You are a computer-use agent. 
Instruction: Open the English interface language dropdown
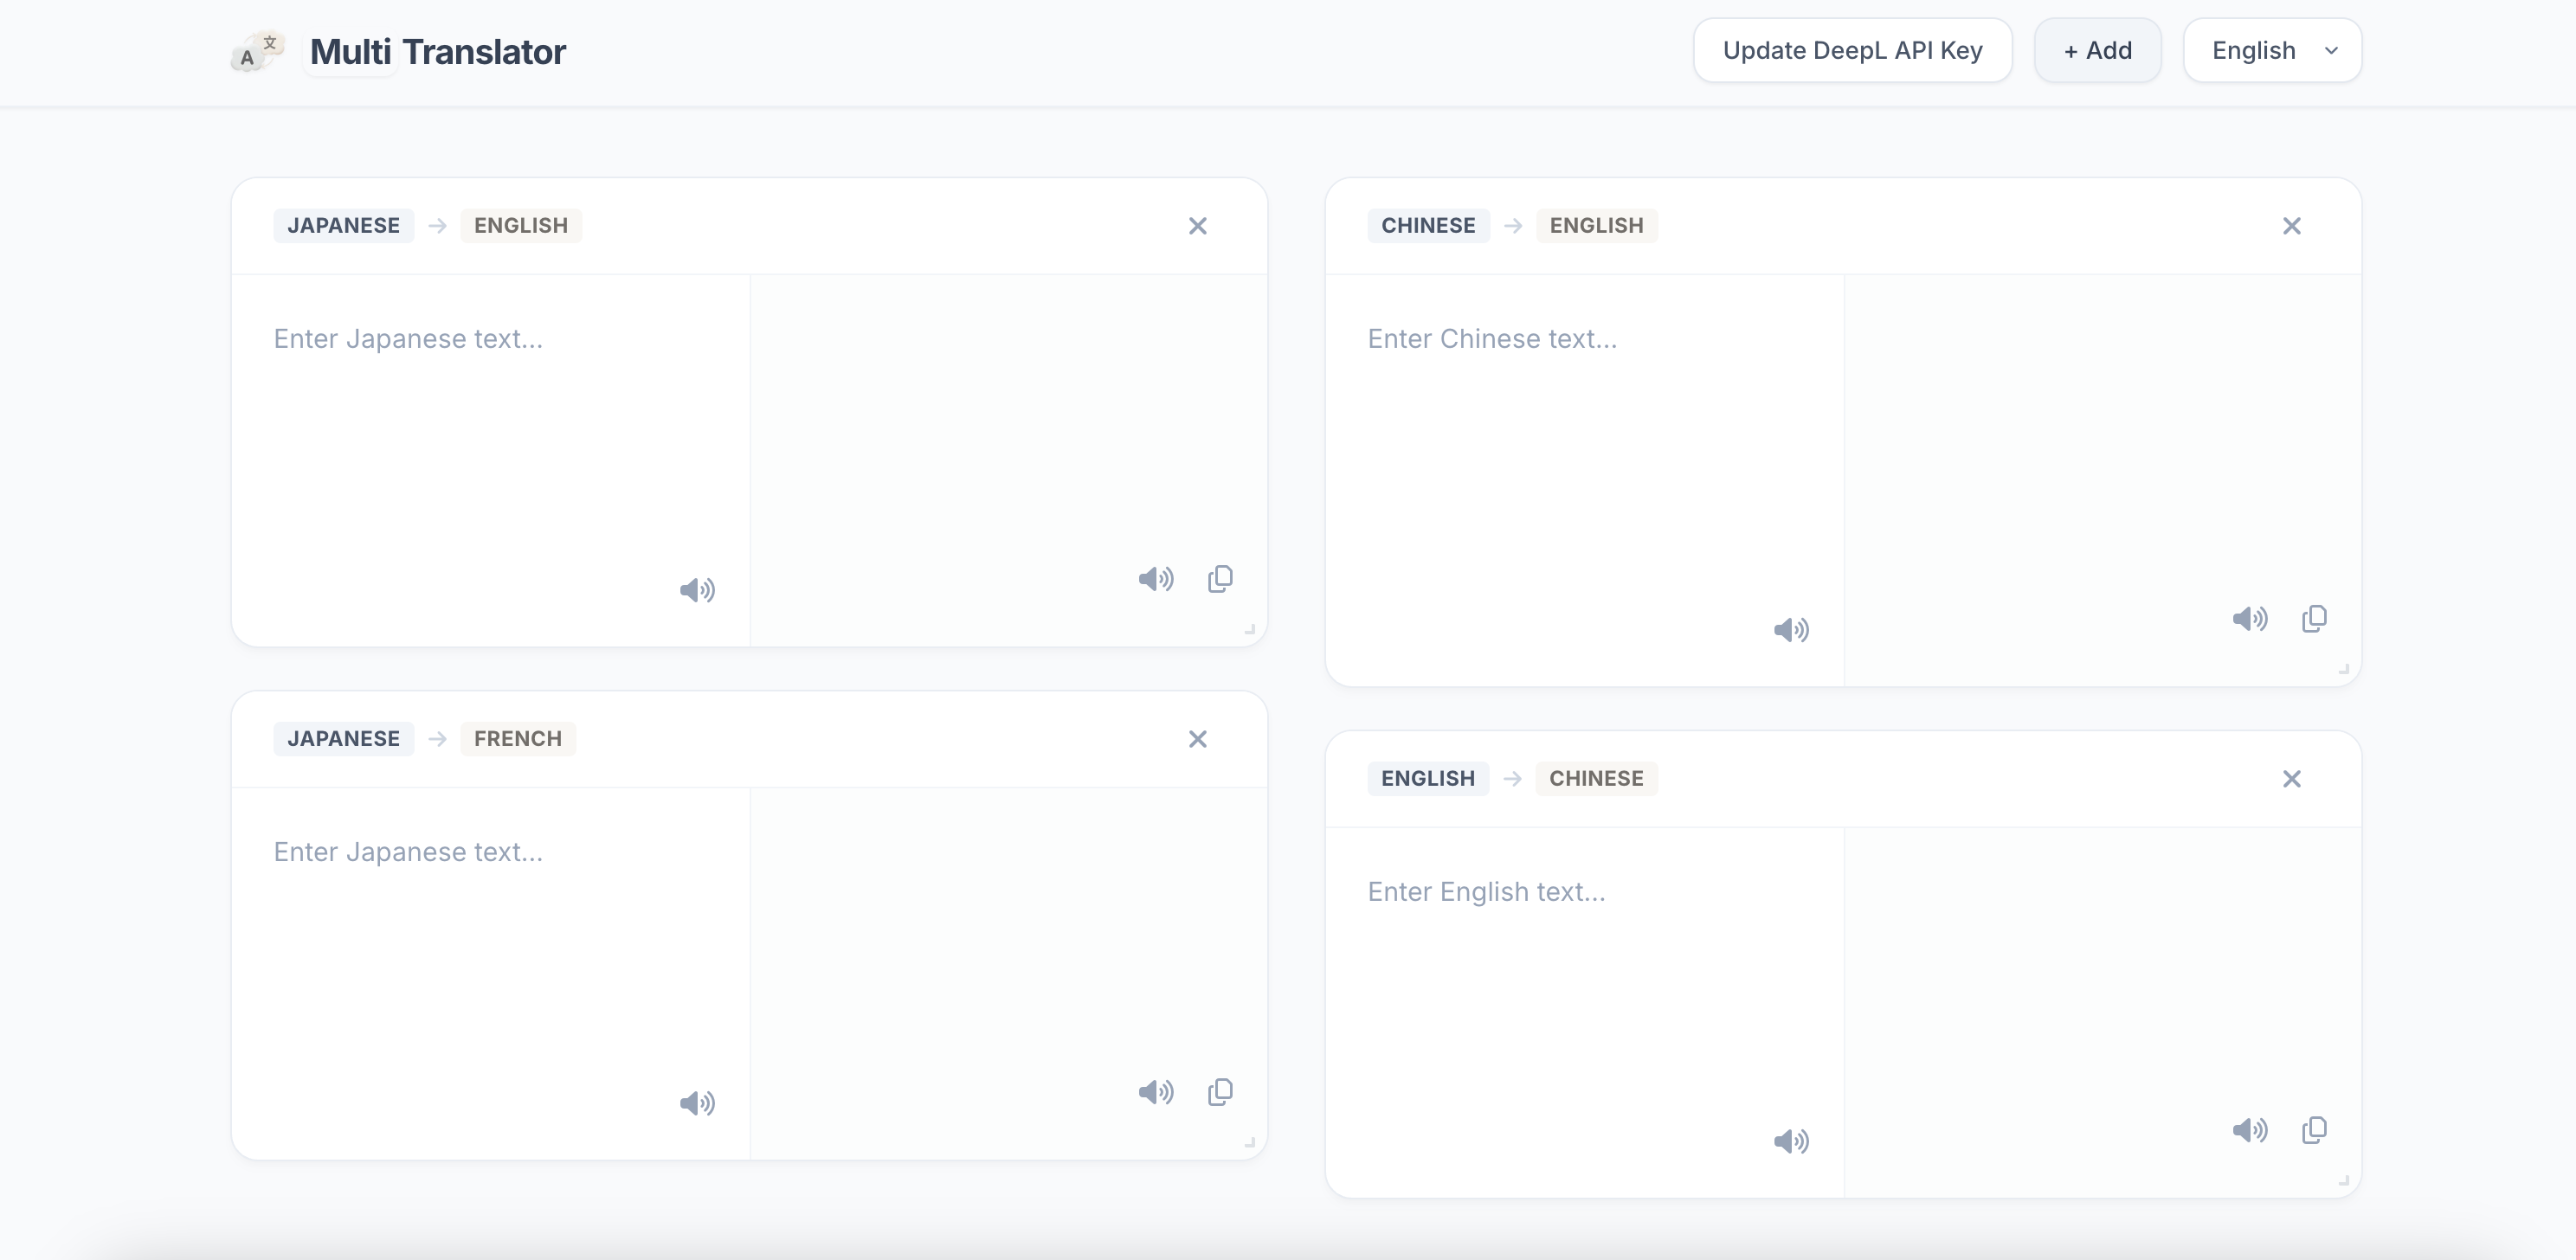click(x=2272, y=51)
